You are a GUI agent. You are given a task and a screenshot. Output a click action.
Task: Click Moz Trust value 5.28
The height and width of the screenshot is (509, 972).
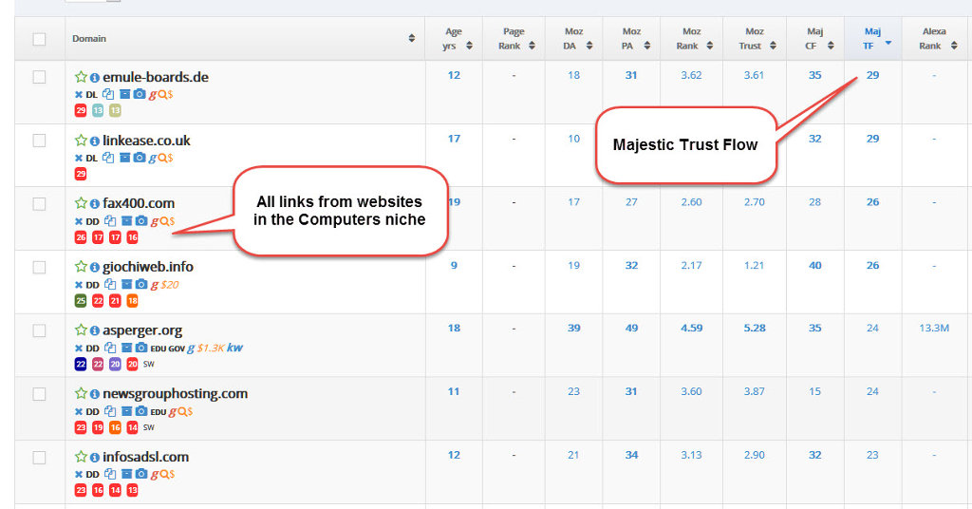coord(755,328)
